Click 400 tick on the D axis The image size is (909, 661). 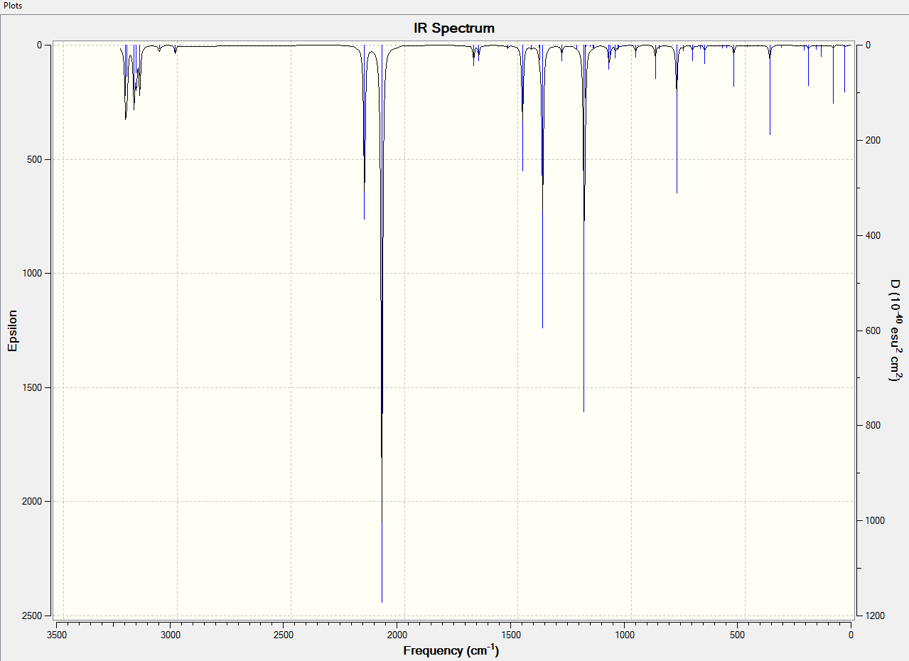click(873, 235)
